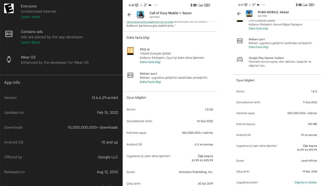Select the App info heading

pos(12,83)
